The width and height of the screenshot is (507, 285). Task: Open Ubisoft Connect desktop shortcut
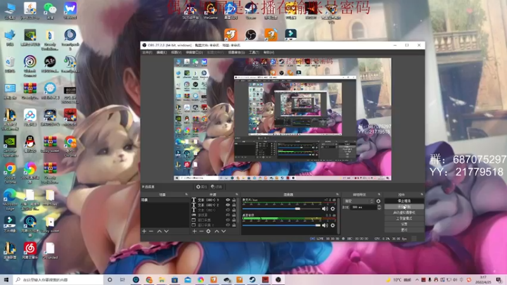30,66
